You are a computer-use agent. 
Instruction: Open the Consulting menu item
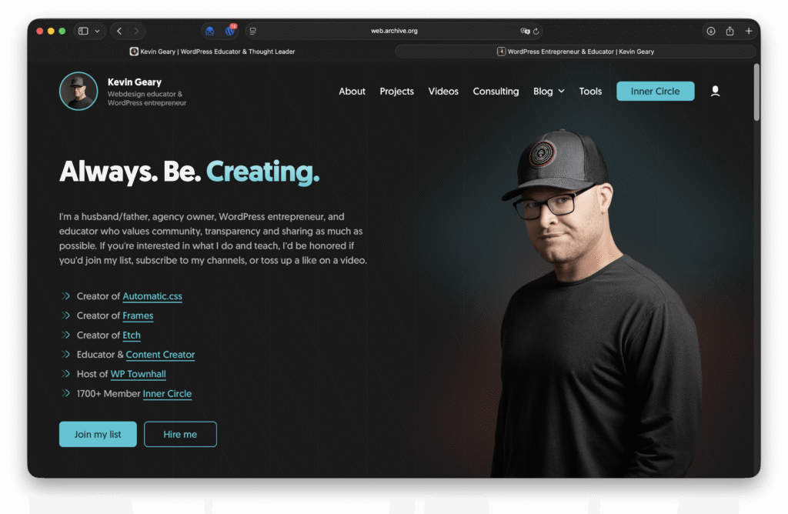coord(496,91)
